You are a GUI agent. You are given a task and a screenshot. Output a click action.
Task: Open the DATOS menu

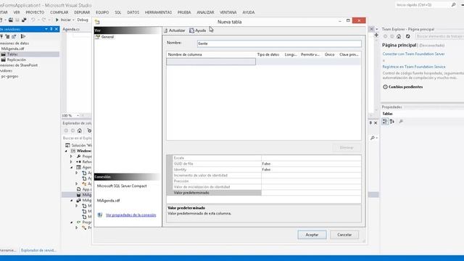pyautogui.click(x=133, y=12)
